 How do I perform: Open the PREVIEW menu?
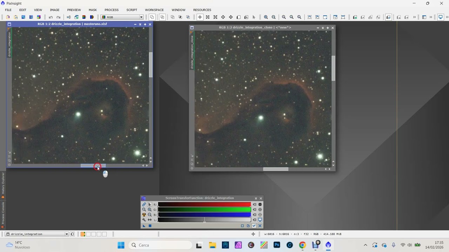coord(74,10)
